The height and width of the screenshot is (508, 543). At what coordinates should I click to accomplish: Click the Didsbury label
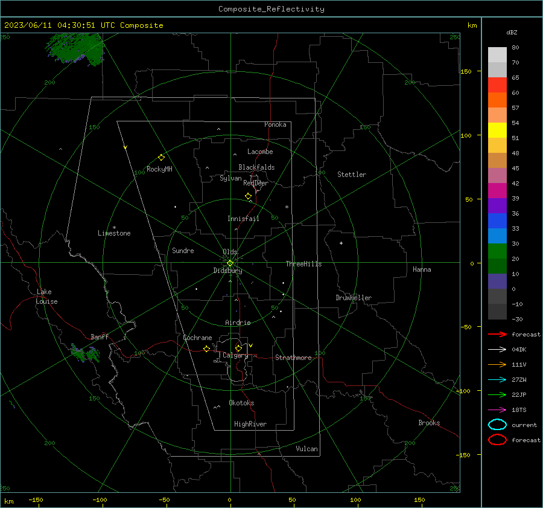pyautogui.click(x=227, y=271)
